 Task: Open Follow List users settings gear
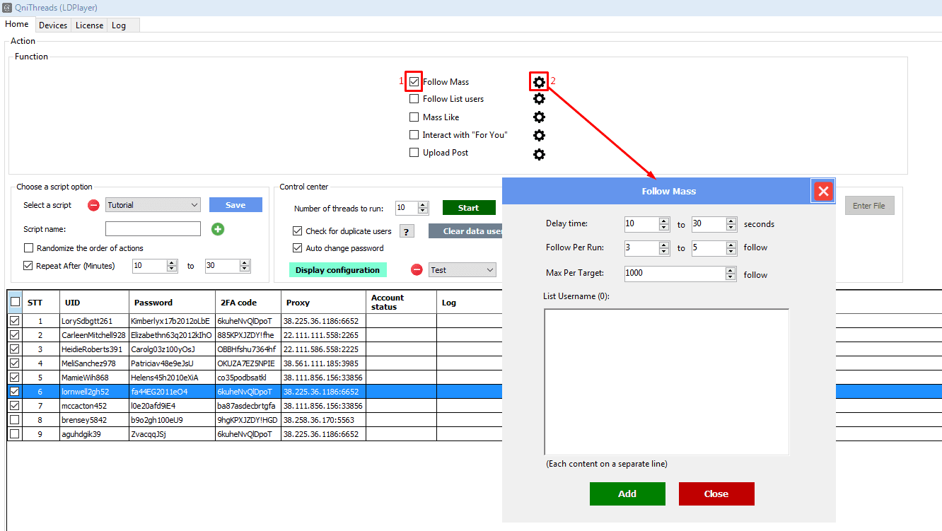(539, 99)
